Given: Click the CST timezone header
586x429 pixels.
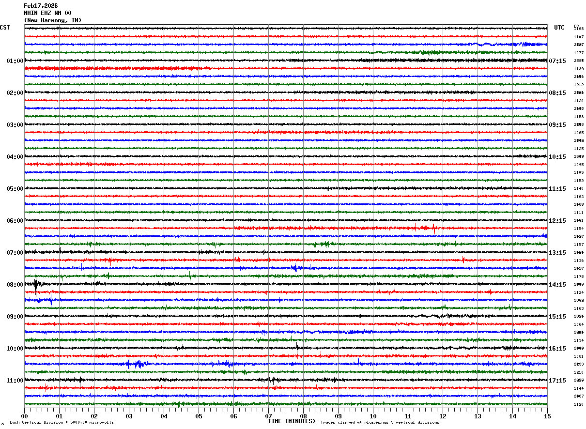Looking at the screenshot, I should (x=5, y=28).
